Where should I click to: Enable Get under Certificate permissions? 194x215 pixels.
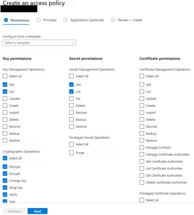142,85
